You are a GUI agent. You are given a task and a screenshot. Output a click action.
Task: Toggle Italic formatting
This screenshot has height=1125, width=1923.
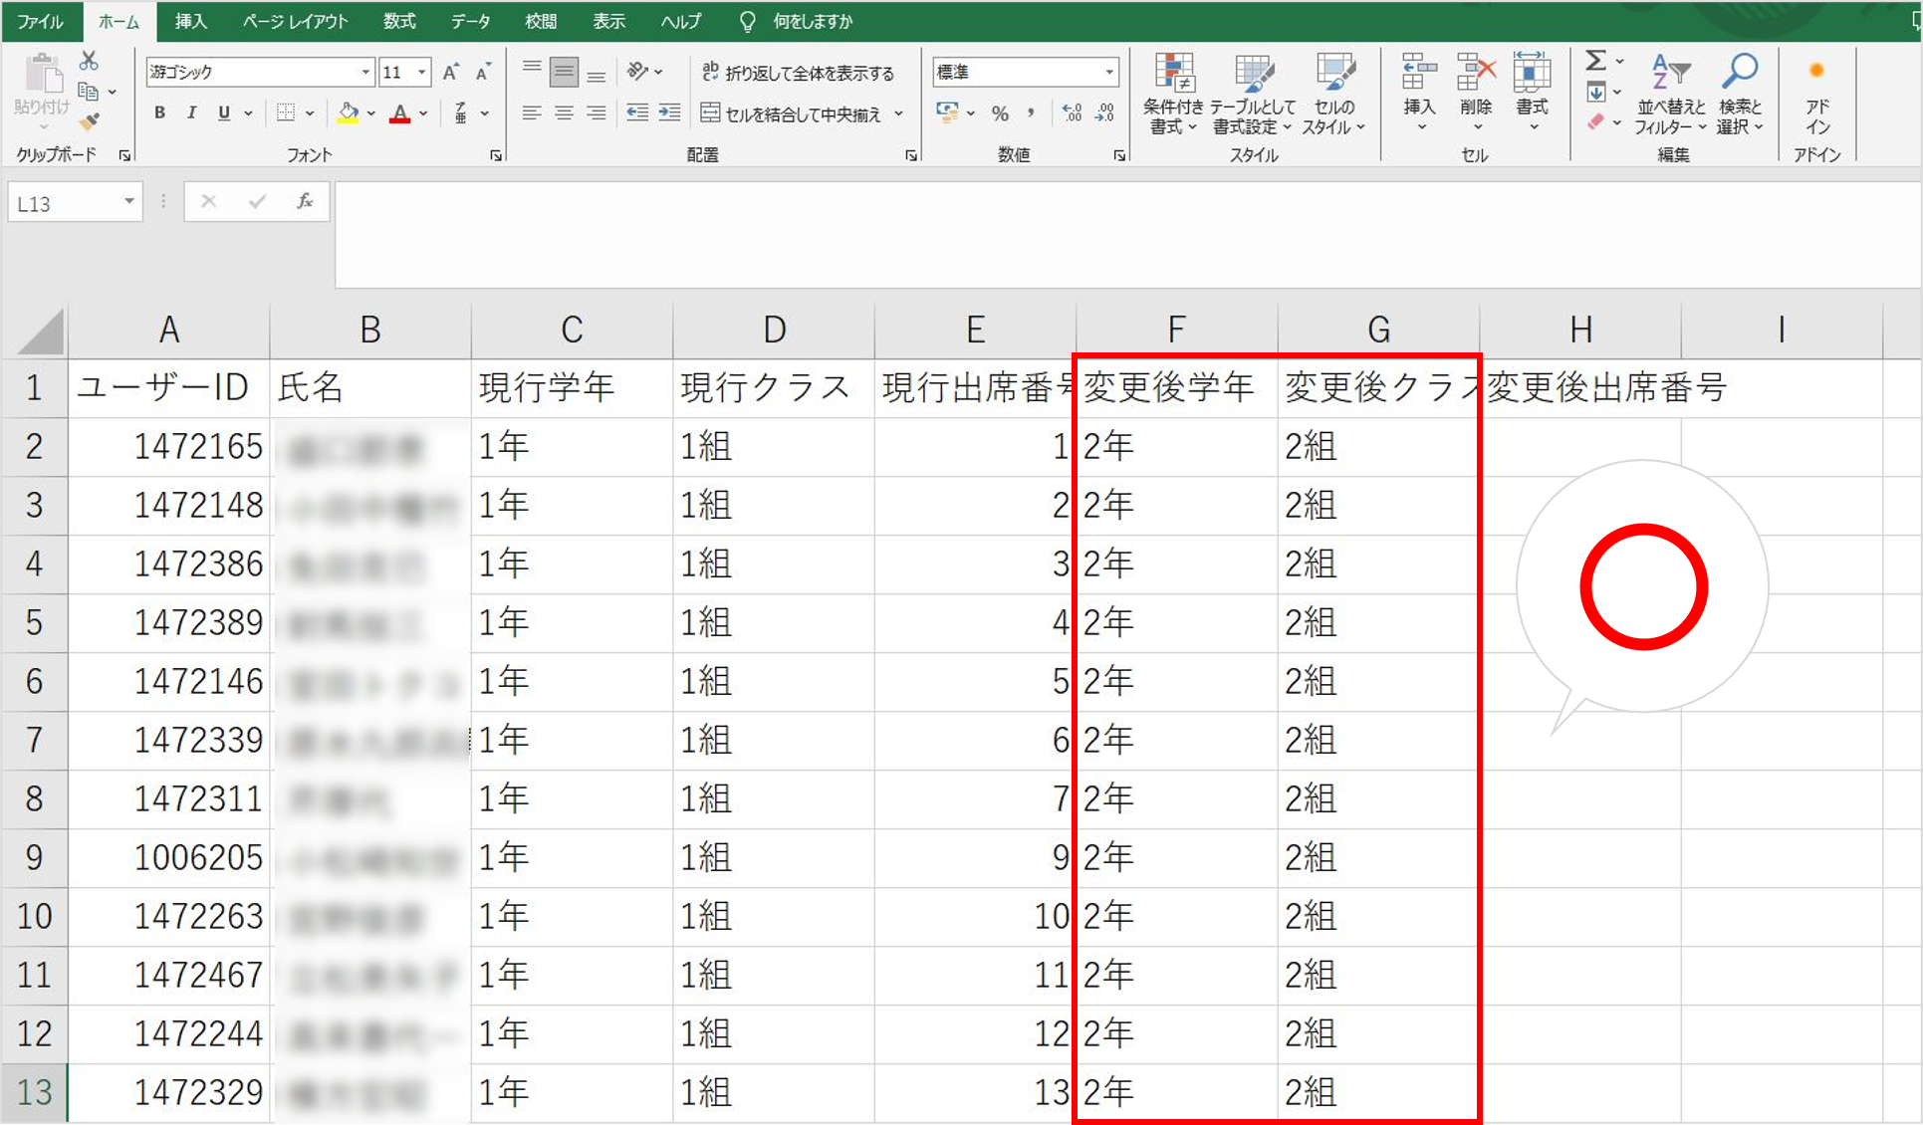[x=191, y=113]
